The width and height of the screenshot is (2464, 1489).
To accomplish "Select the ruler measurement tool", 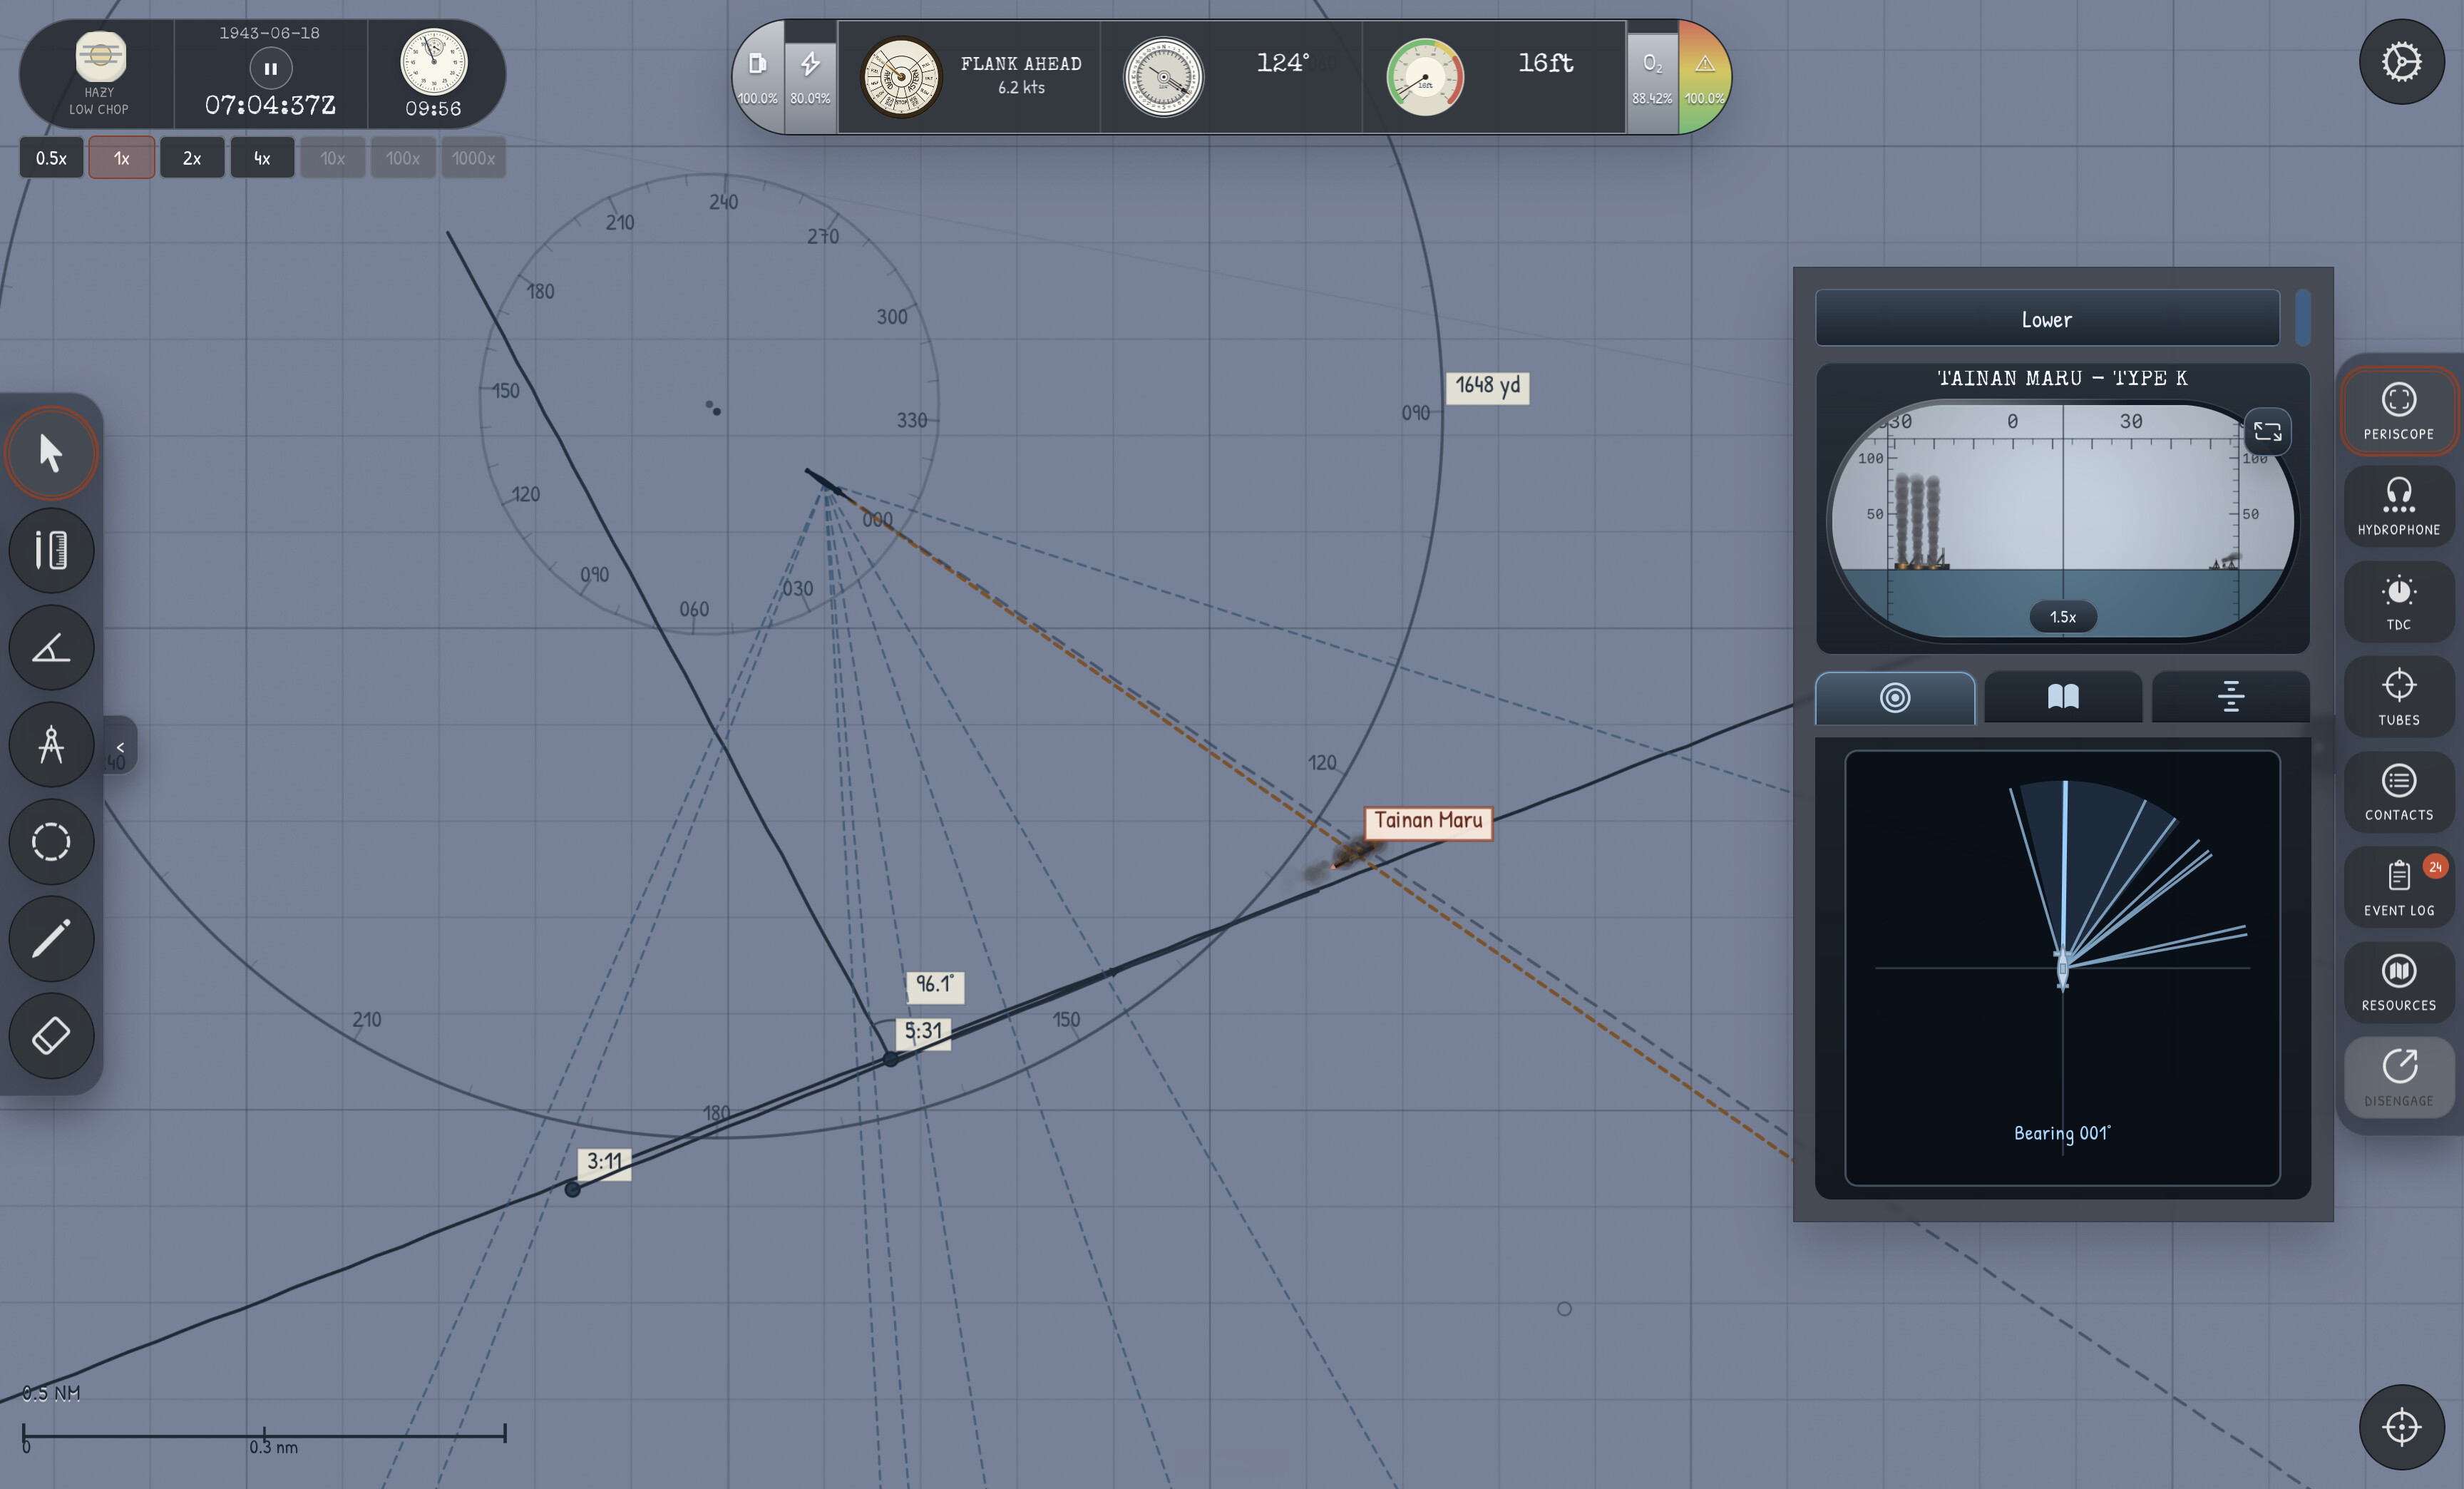I will (x=51, y=550).
